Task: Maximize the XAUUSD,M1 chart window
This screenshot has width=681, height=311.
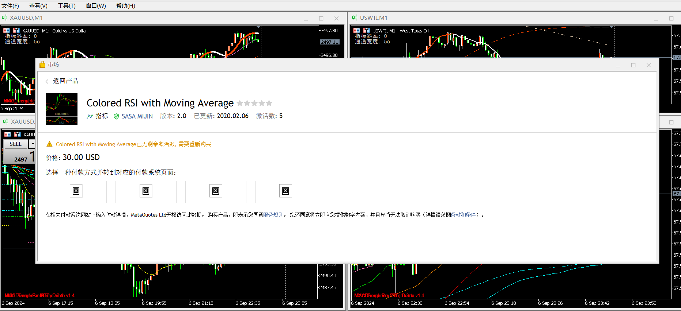Action: tap(321, 18)
